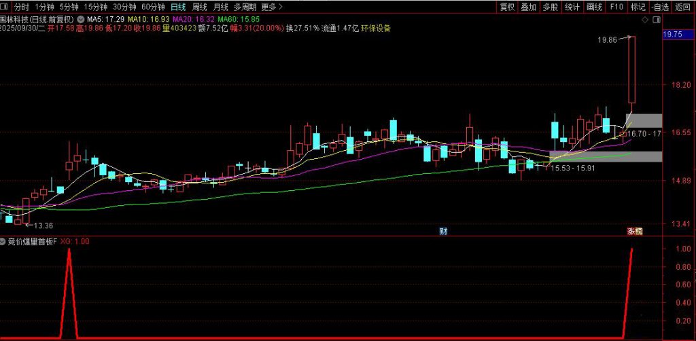The width and height of the screenshot is (696, 341).
Task: Click the diamond icon above the chart
Action: [x=645, y=20]
